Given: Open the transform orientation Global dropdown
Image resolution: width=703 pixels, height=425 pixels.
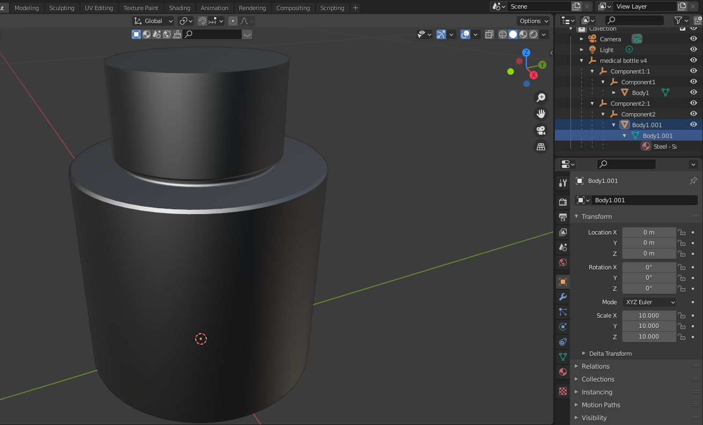Looking at the screenshot, I should point(152,20).
